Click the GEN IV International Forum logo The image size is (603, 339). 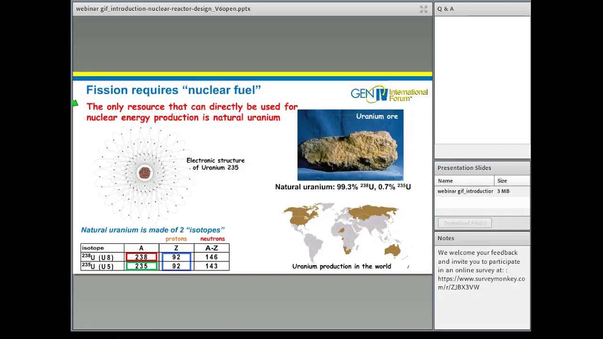(x=389, y=94)
